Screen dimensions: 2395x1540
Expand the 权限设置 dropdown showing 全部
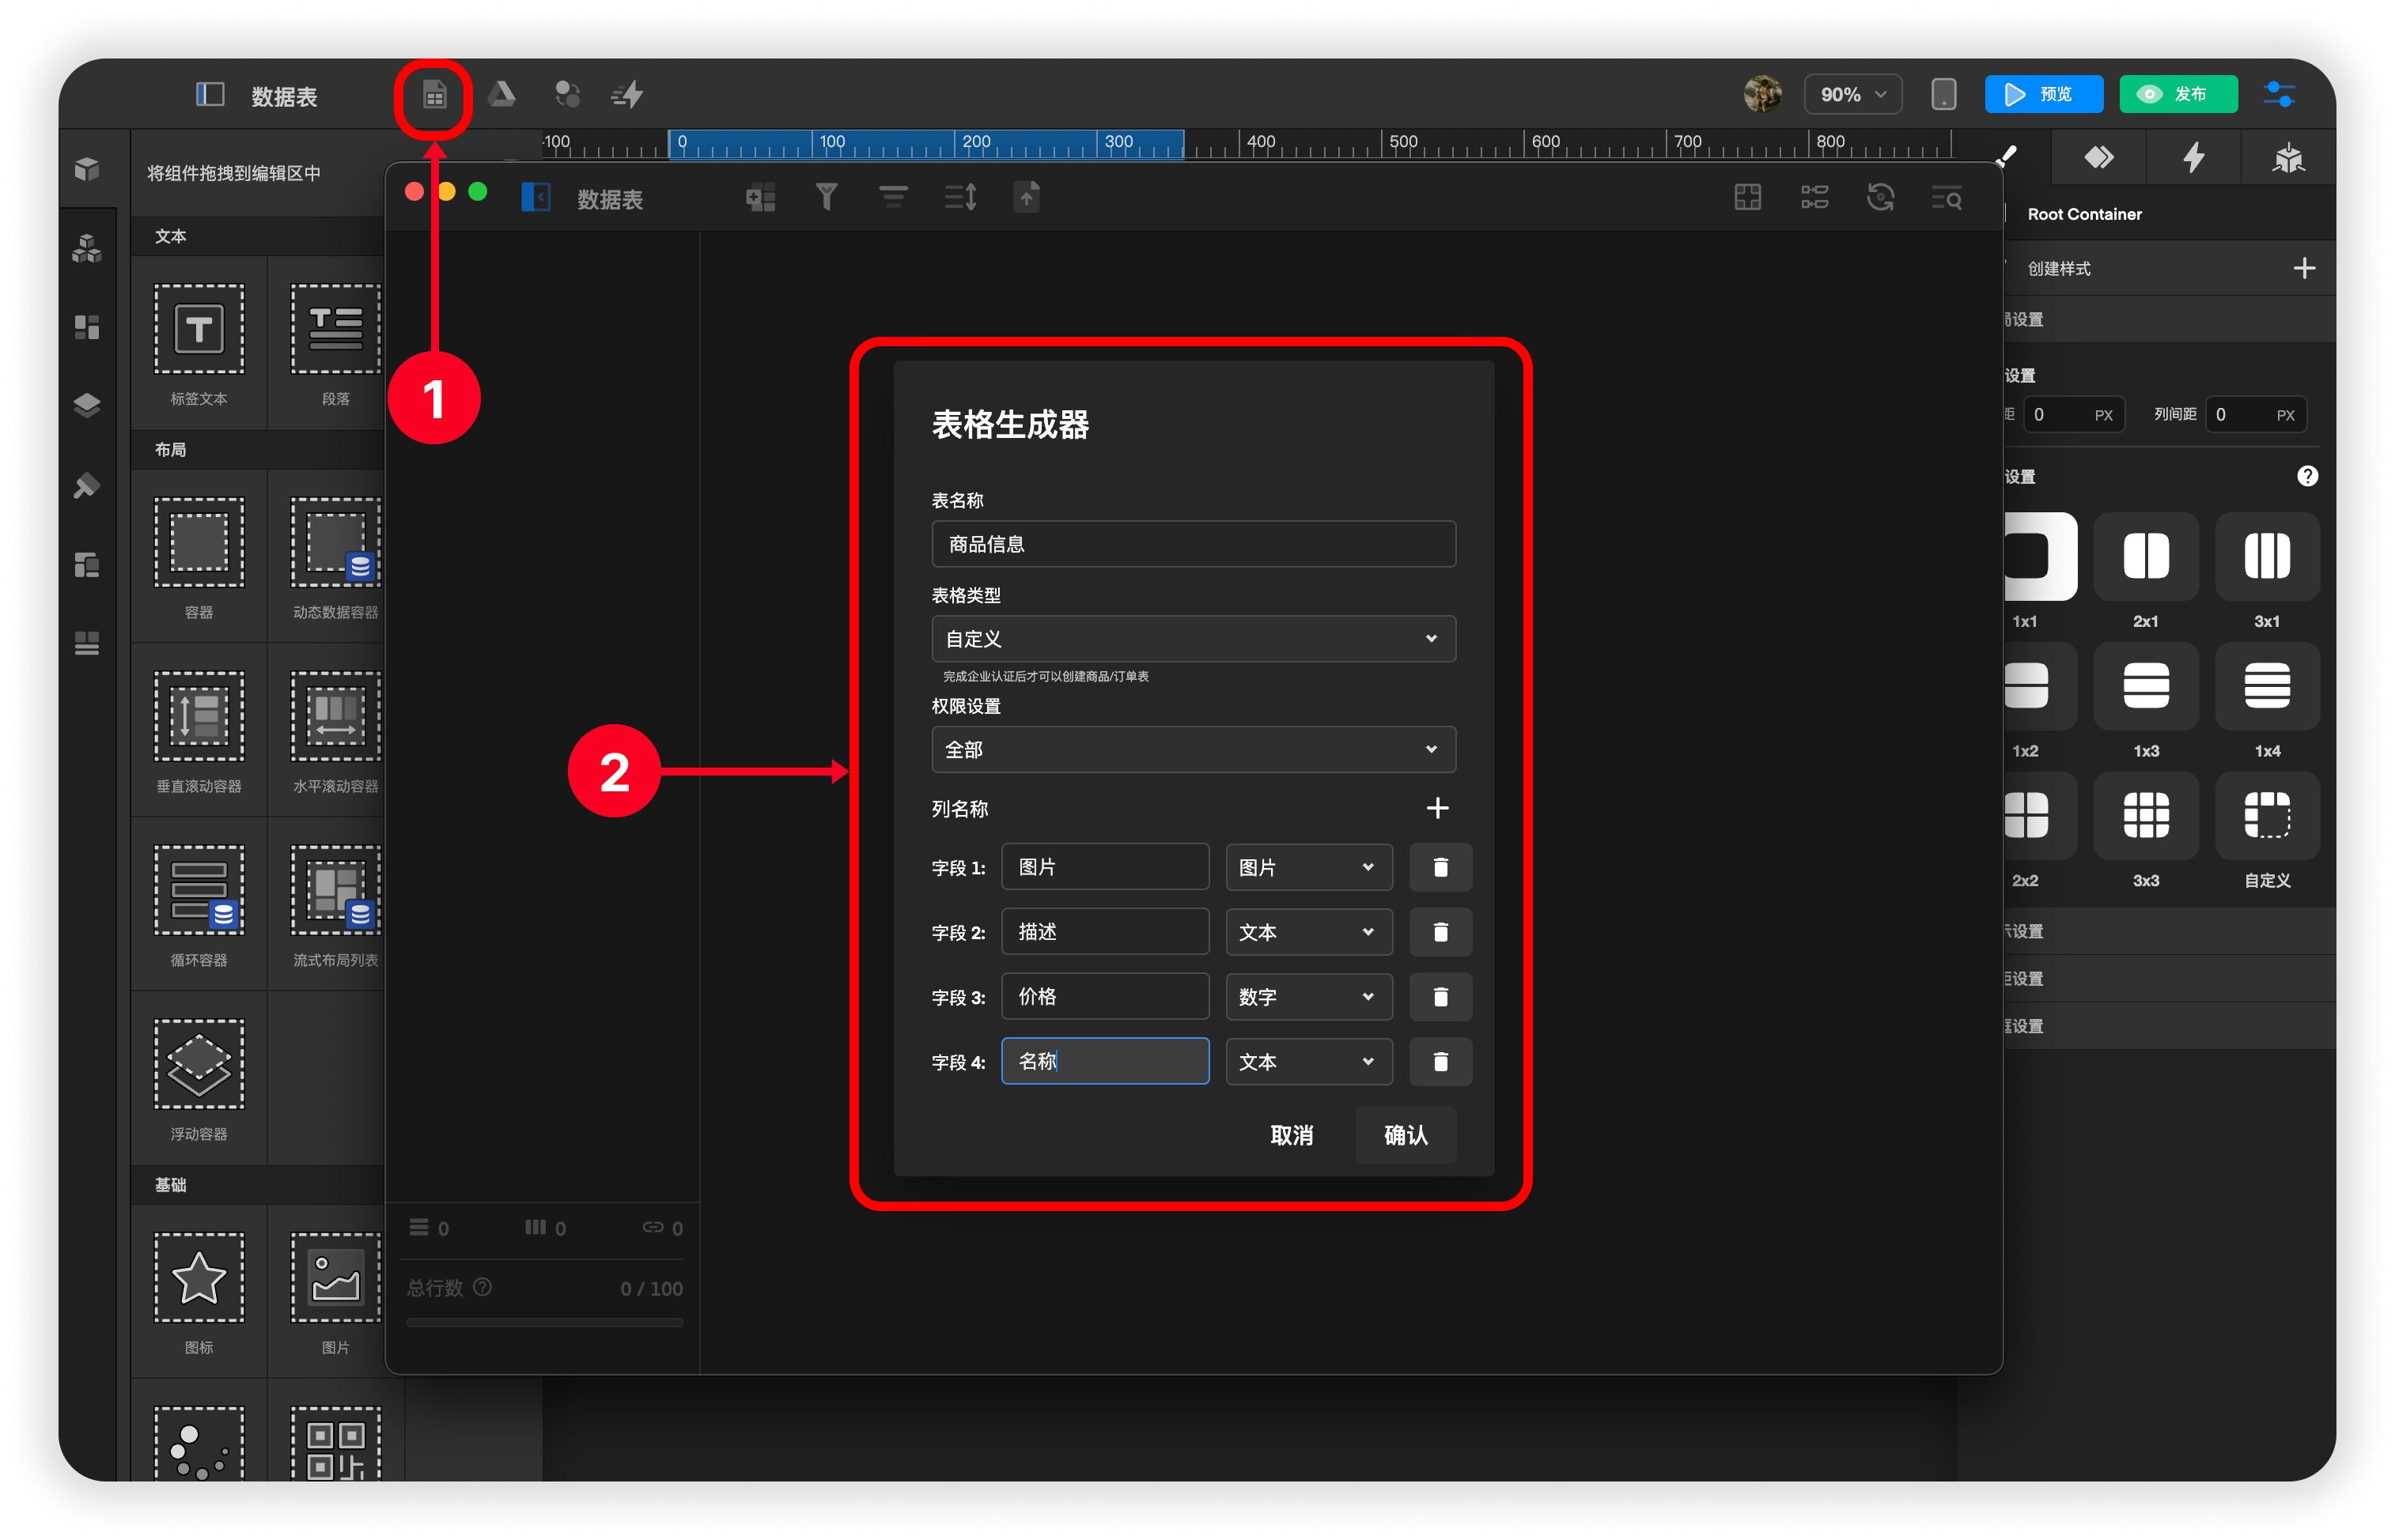(x=1193, y=750)
